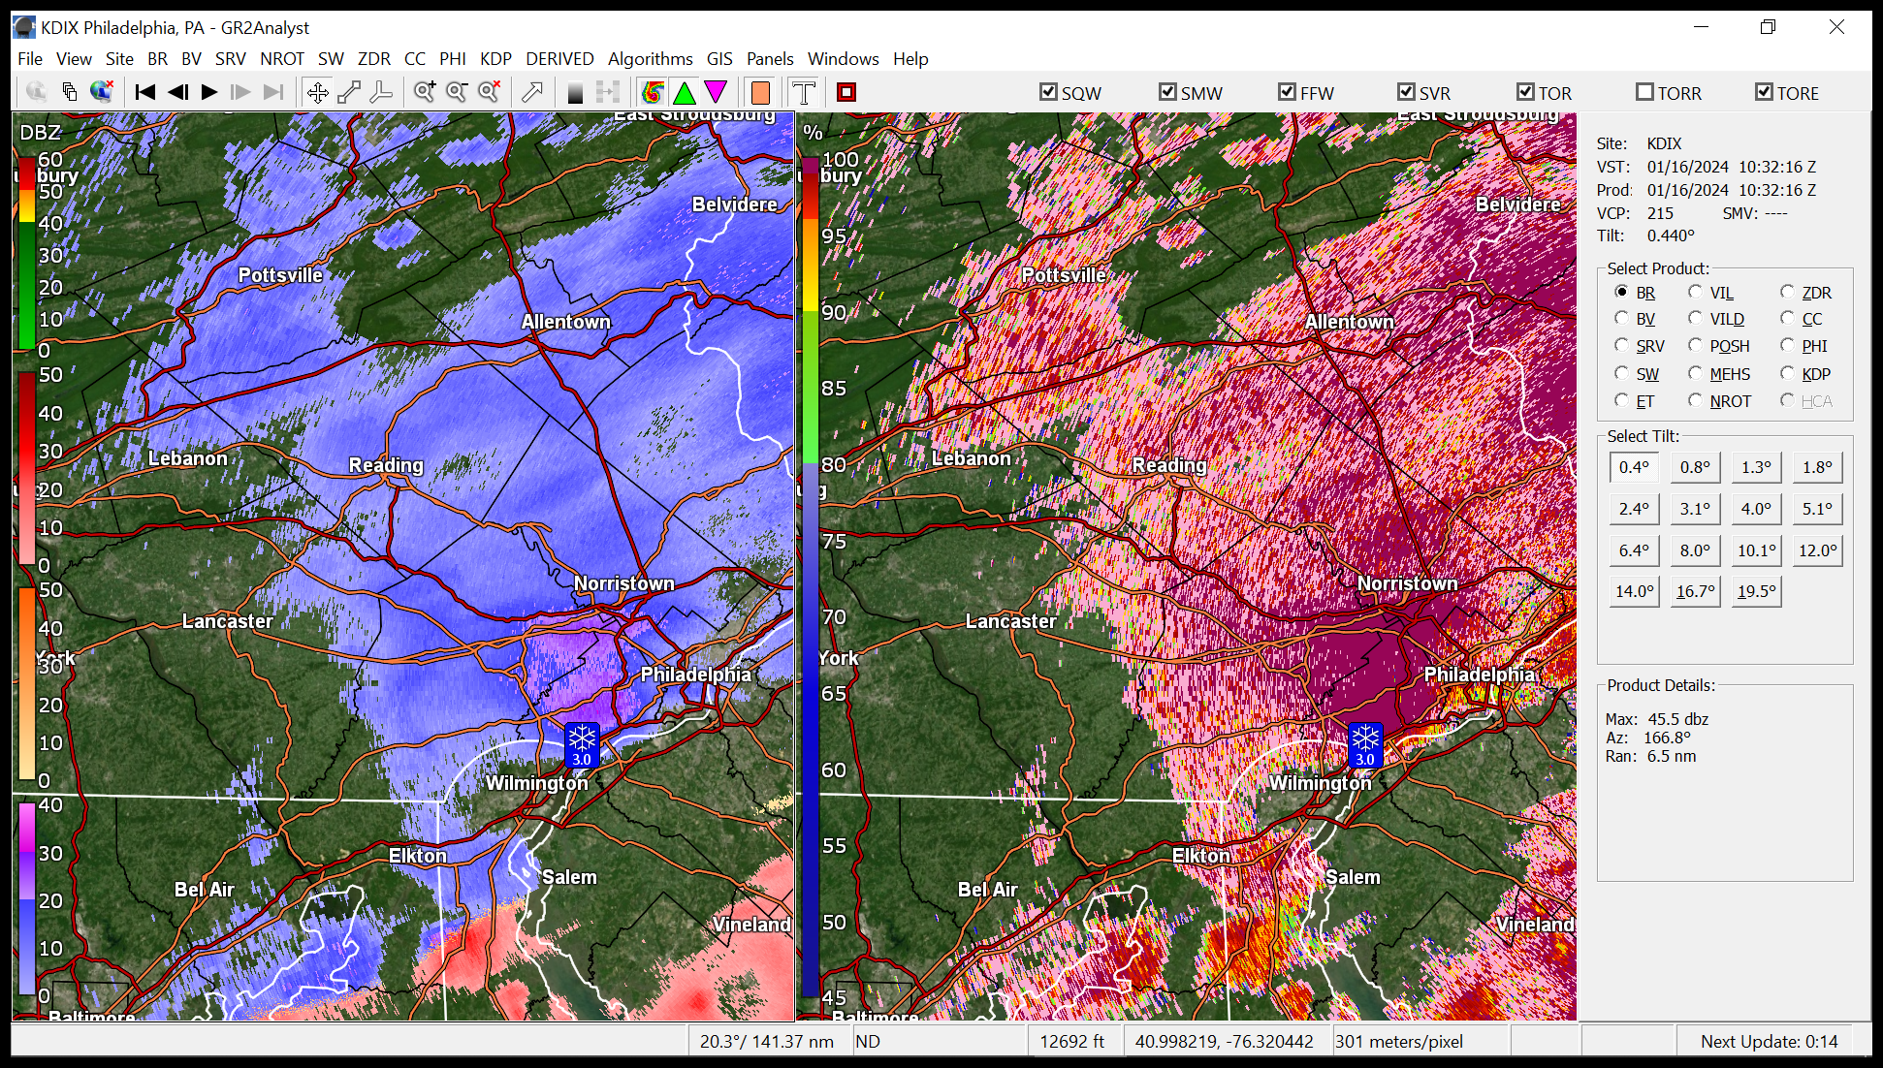Screen dimensions: 1883x1068
Task: Select the pan map tool
Action: pyautogui.click(x=317, y=92)
